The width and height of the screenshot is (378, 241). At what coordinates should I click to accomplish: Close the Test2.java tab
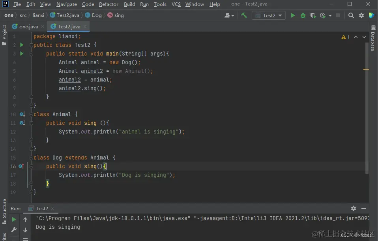[x=85, y=26]
